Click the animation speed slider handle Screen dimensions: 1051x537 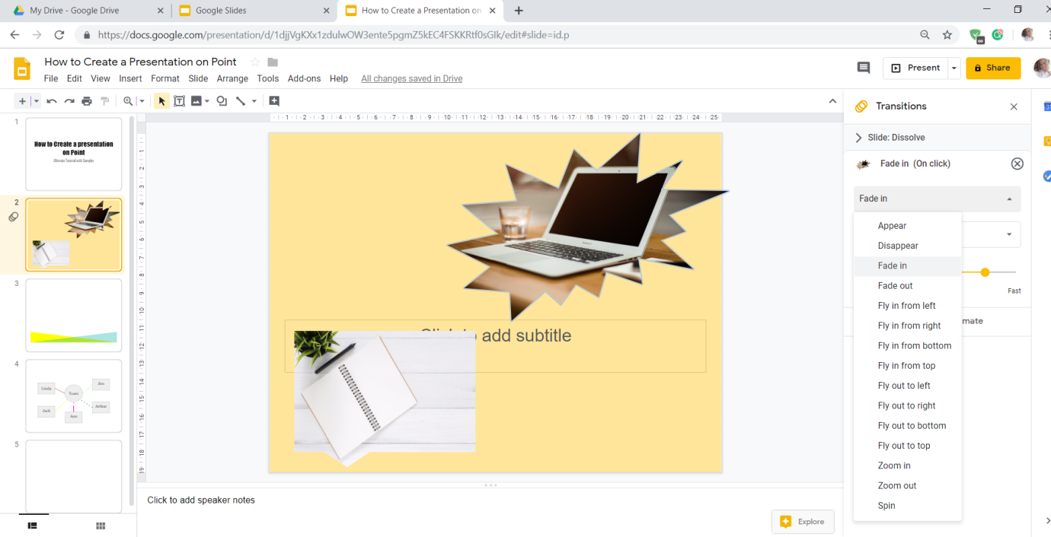(985, 272)
